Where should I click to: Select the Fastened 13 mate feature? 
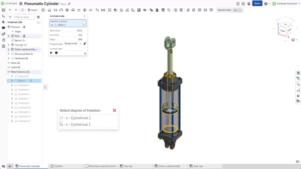click(24, 121)
